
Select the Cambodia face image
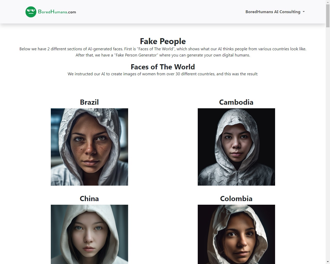236,147
